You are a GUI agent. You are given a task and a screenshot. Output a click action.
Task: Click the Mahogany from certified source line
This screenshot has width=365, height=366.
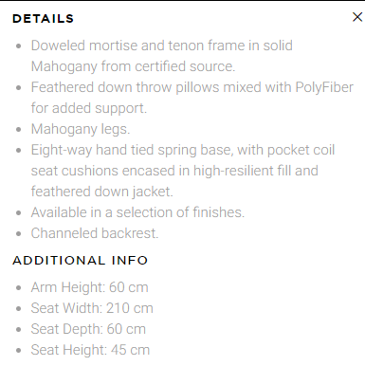pos(133,66)
